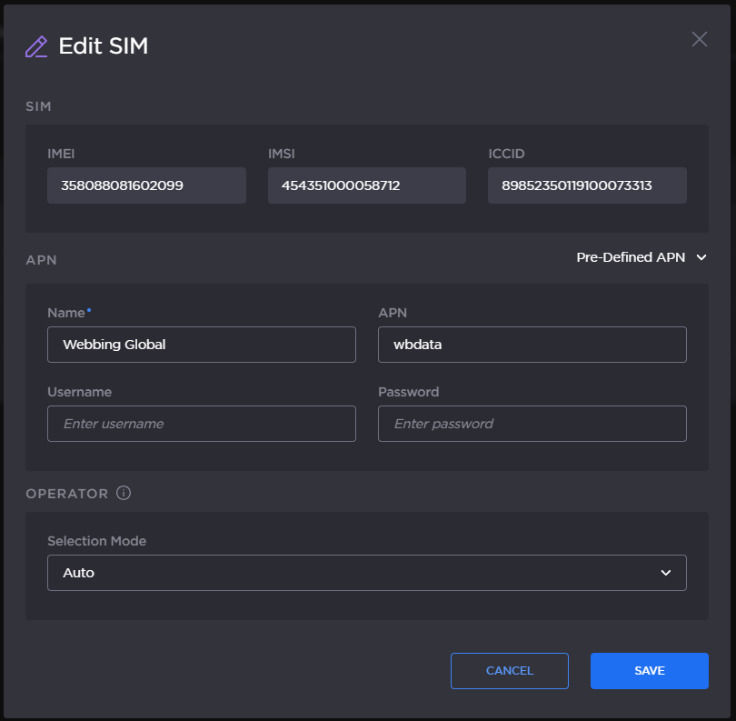736x721 pixels.
Task: Open the Selection Mode dropdown showing Auto
Action: click(366, 573)
